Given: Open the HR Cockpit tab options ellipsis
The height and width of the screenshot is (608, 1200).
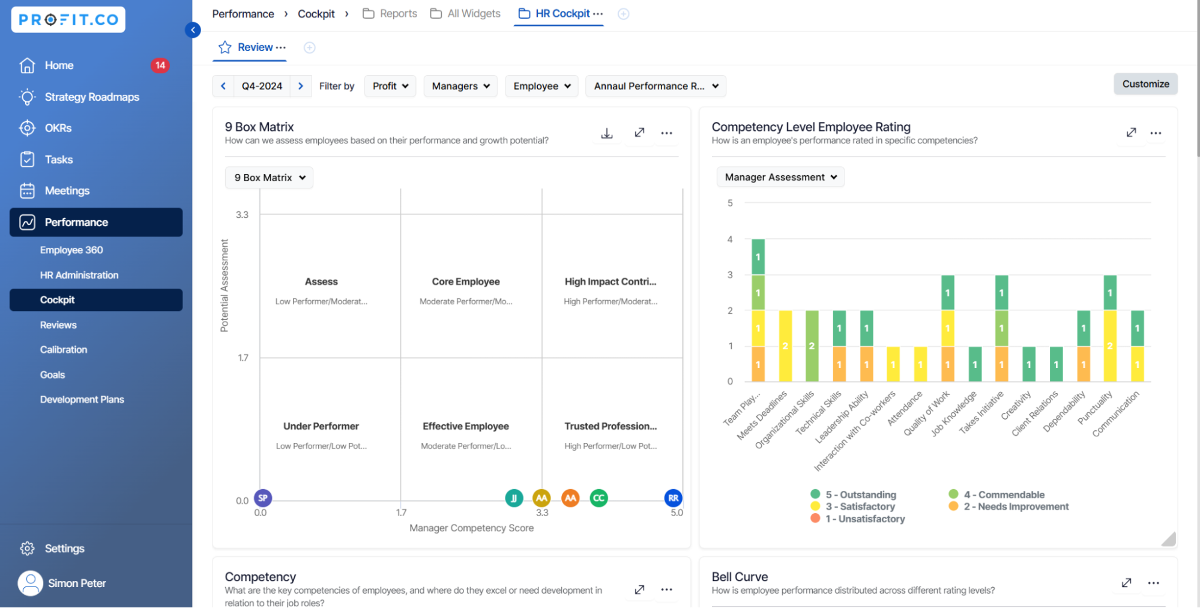Looking at the screenshot, I should coord(598,14).
